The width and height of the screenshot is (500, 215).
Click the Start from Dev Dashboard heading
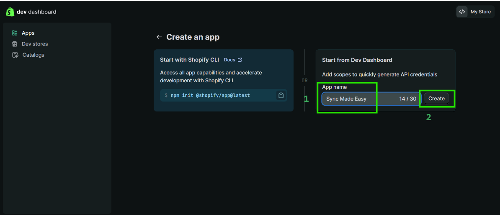coord(357,60)
